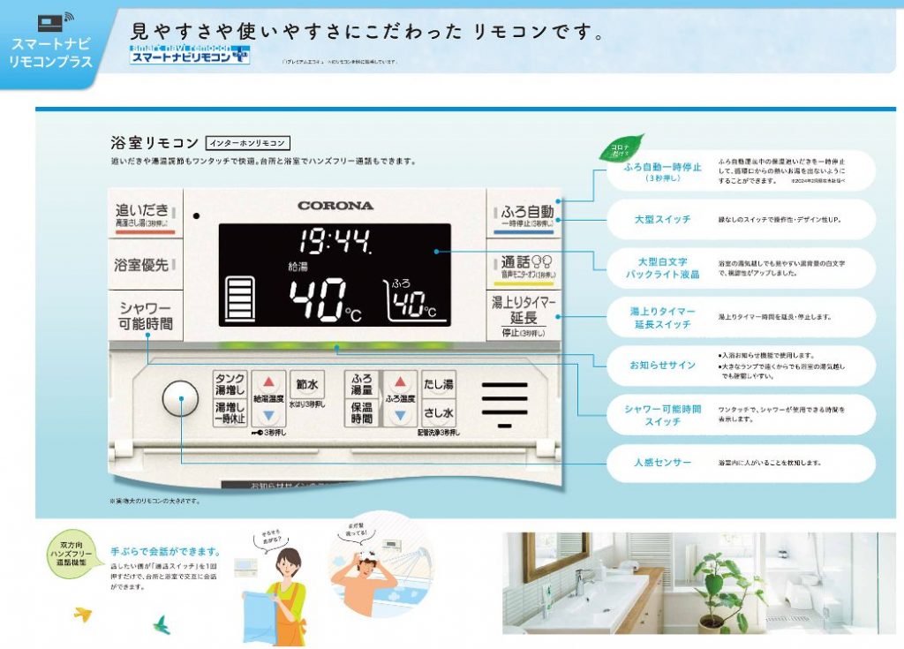Raise ふろ温度 with the red up arrow
Screen dimensions: 904x649
[x=400, y=382]
